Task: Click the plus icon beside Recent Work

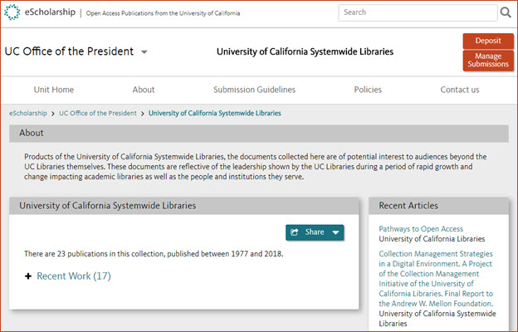Action: coord(28,276)
